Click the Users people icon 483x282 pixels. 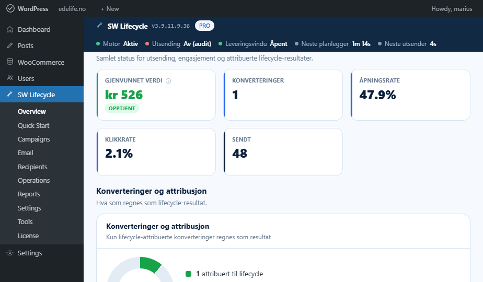[10, 78]
